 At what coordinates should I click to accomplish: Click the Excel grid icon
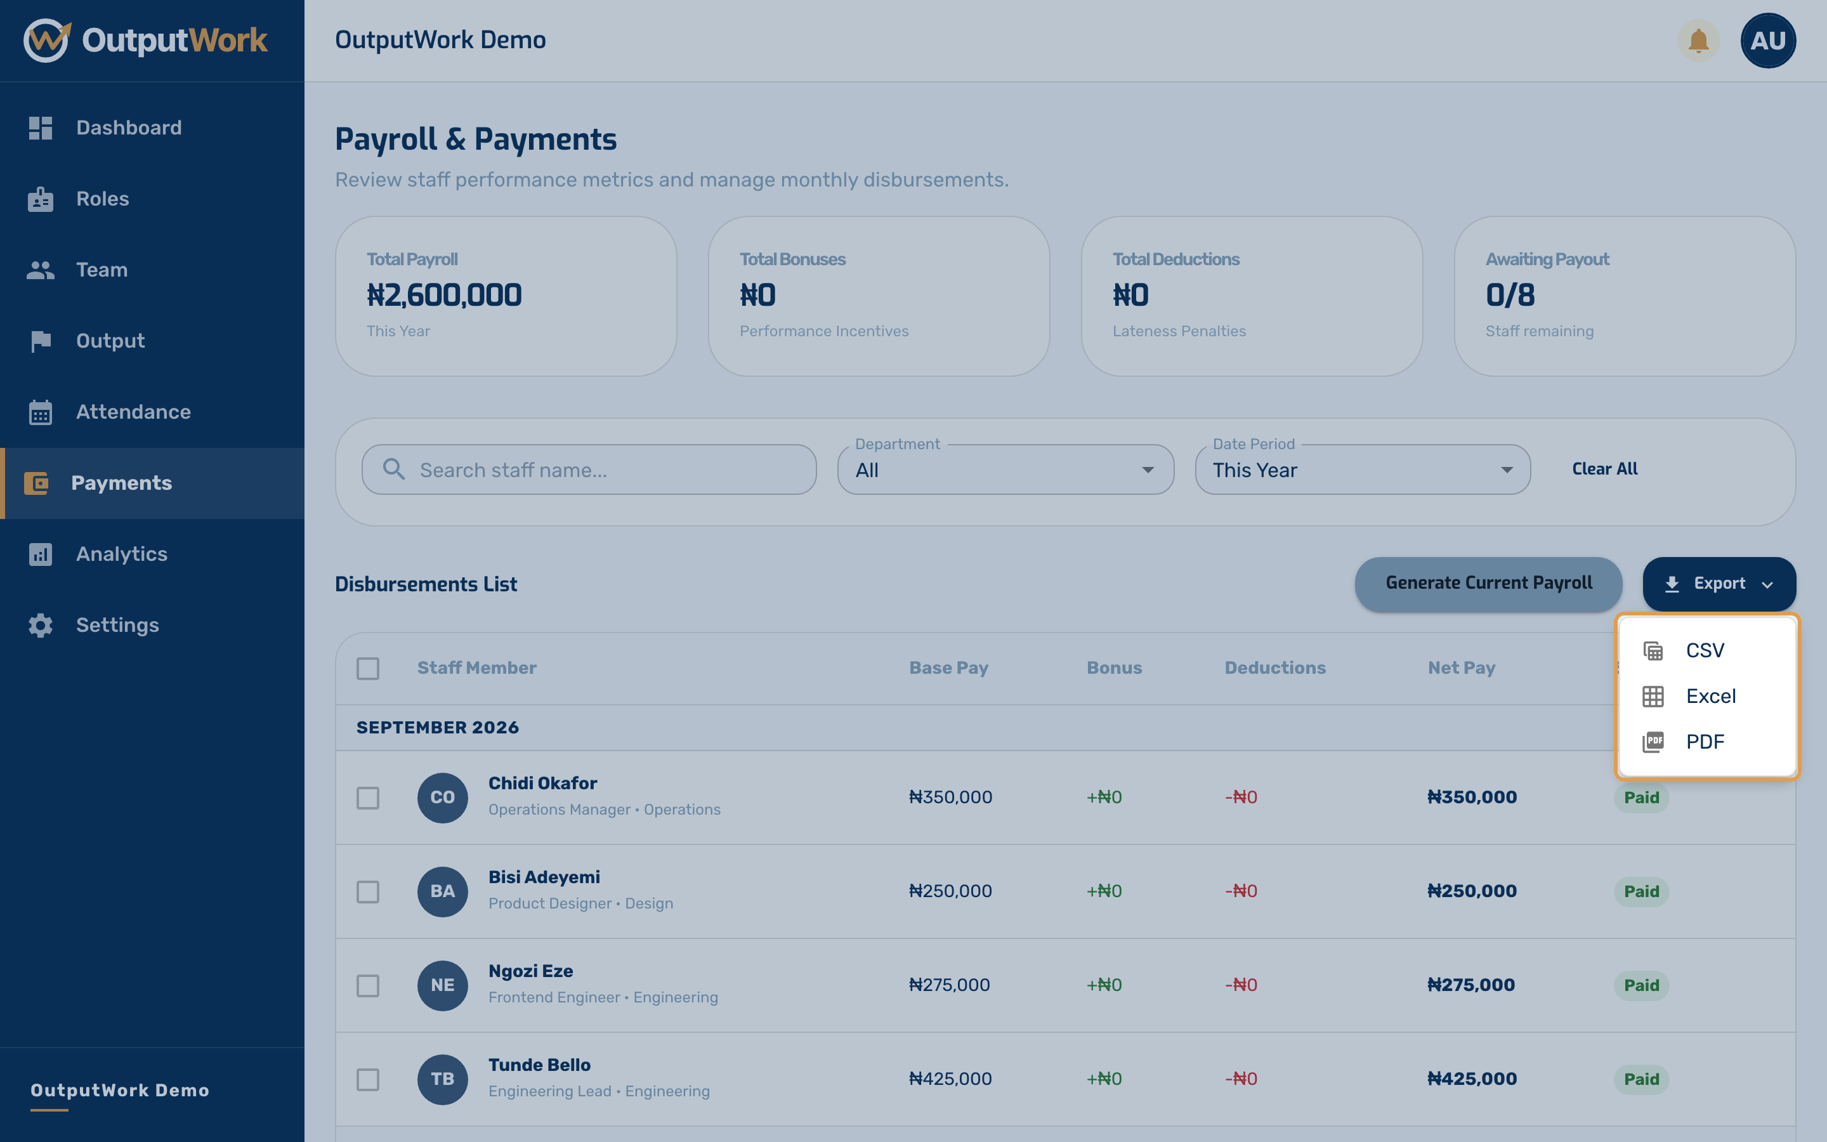click(1653, 697)
